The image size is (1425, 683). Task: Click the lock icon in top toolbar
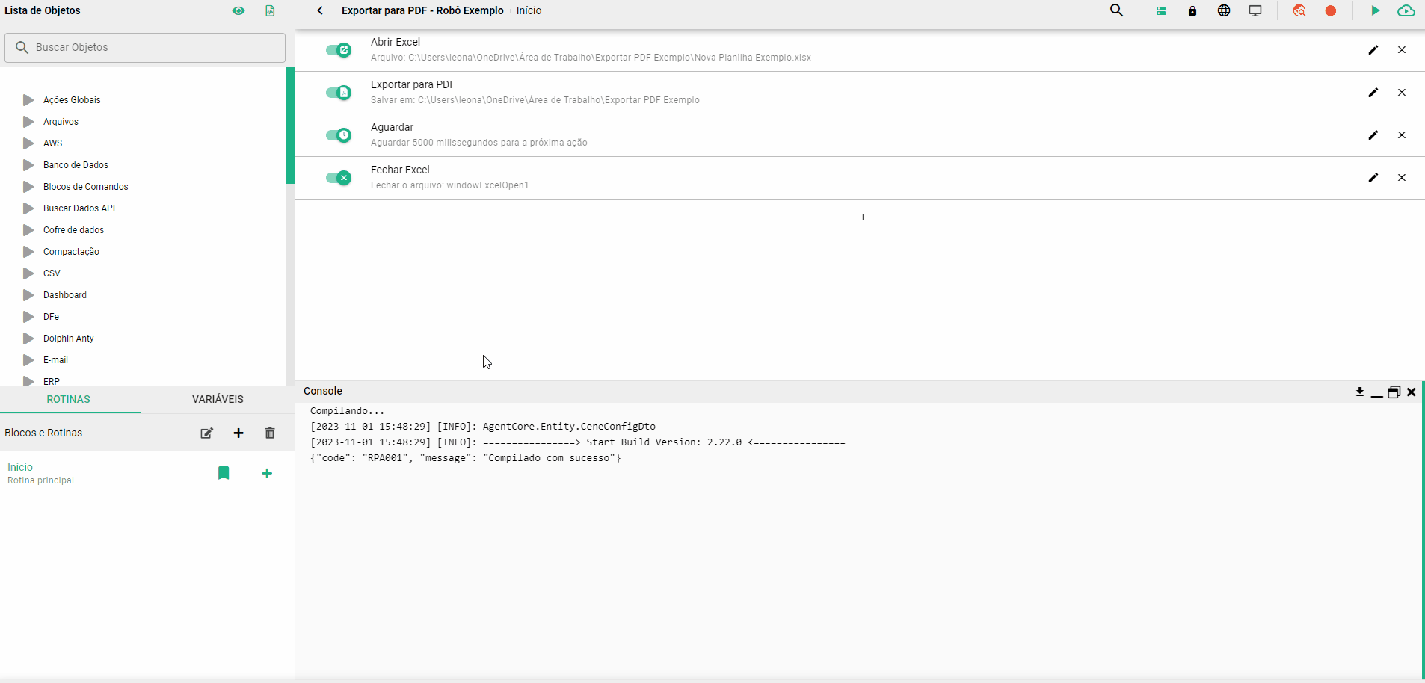coord(1192,10)
